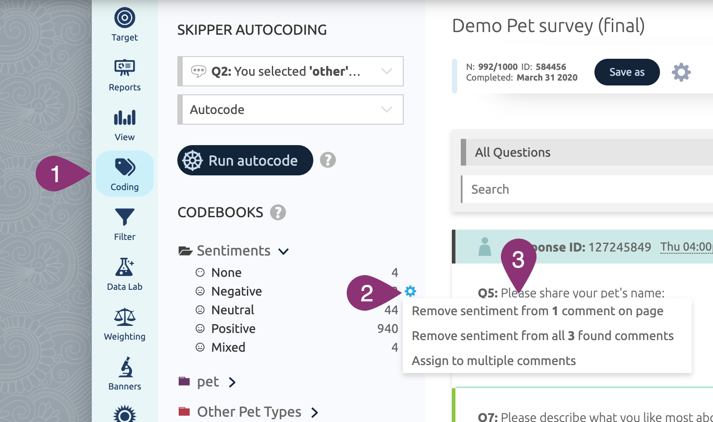Choose Remove sentiment from all 3 found comments
Screen dimensions: 713x422
[x=543, y=336]
